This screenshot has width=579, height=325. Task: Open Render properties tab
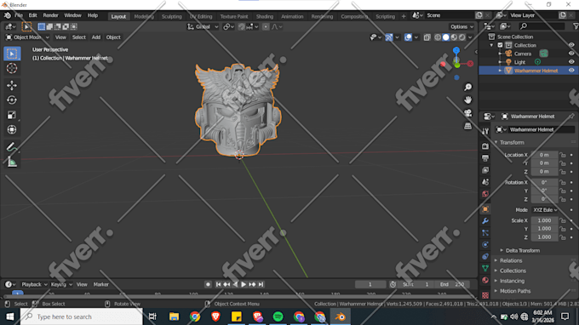[x=485, y=146]
